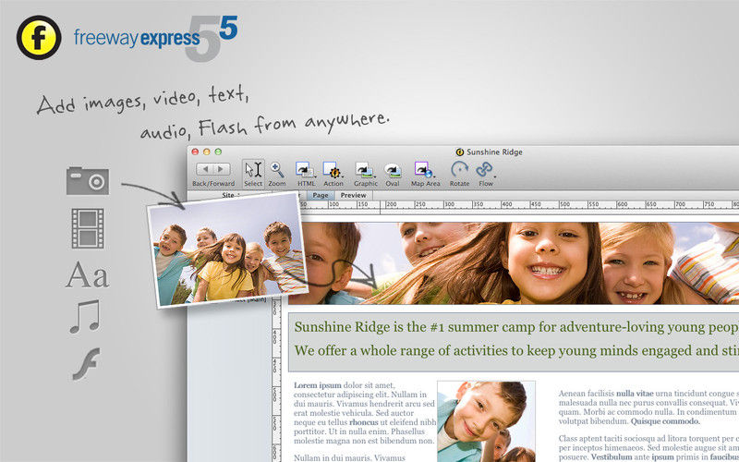Click the Sunshine Ridge document title icon
739x462 pixels.
460,152
